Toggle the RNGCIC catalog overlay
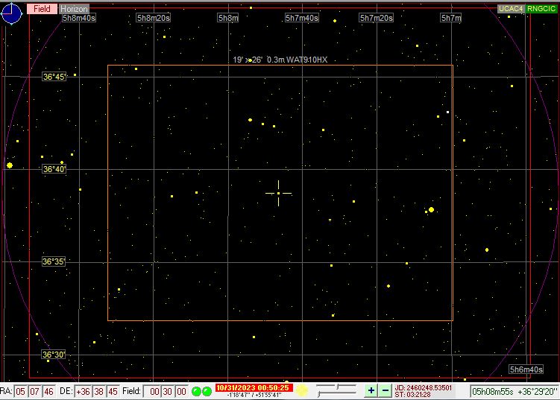Viewport: 560px width, 400px height. (541, 9)
